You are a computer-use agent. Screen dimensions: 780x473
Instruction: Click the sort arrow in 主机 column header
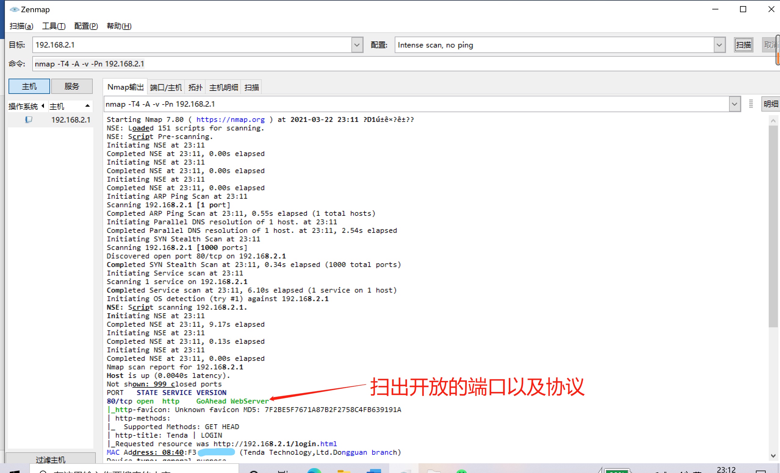pos(87,106)
